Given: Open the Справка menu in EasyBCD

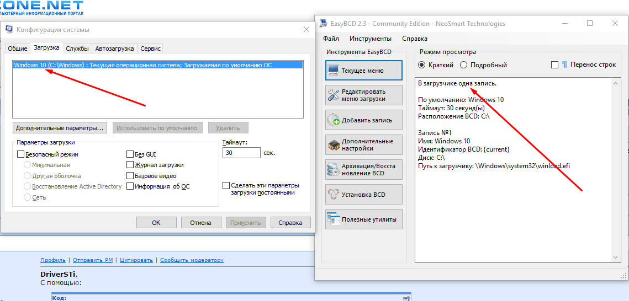Looking at the screenshot, I should point(414,39).
